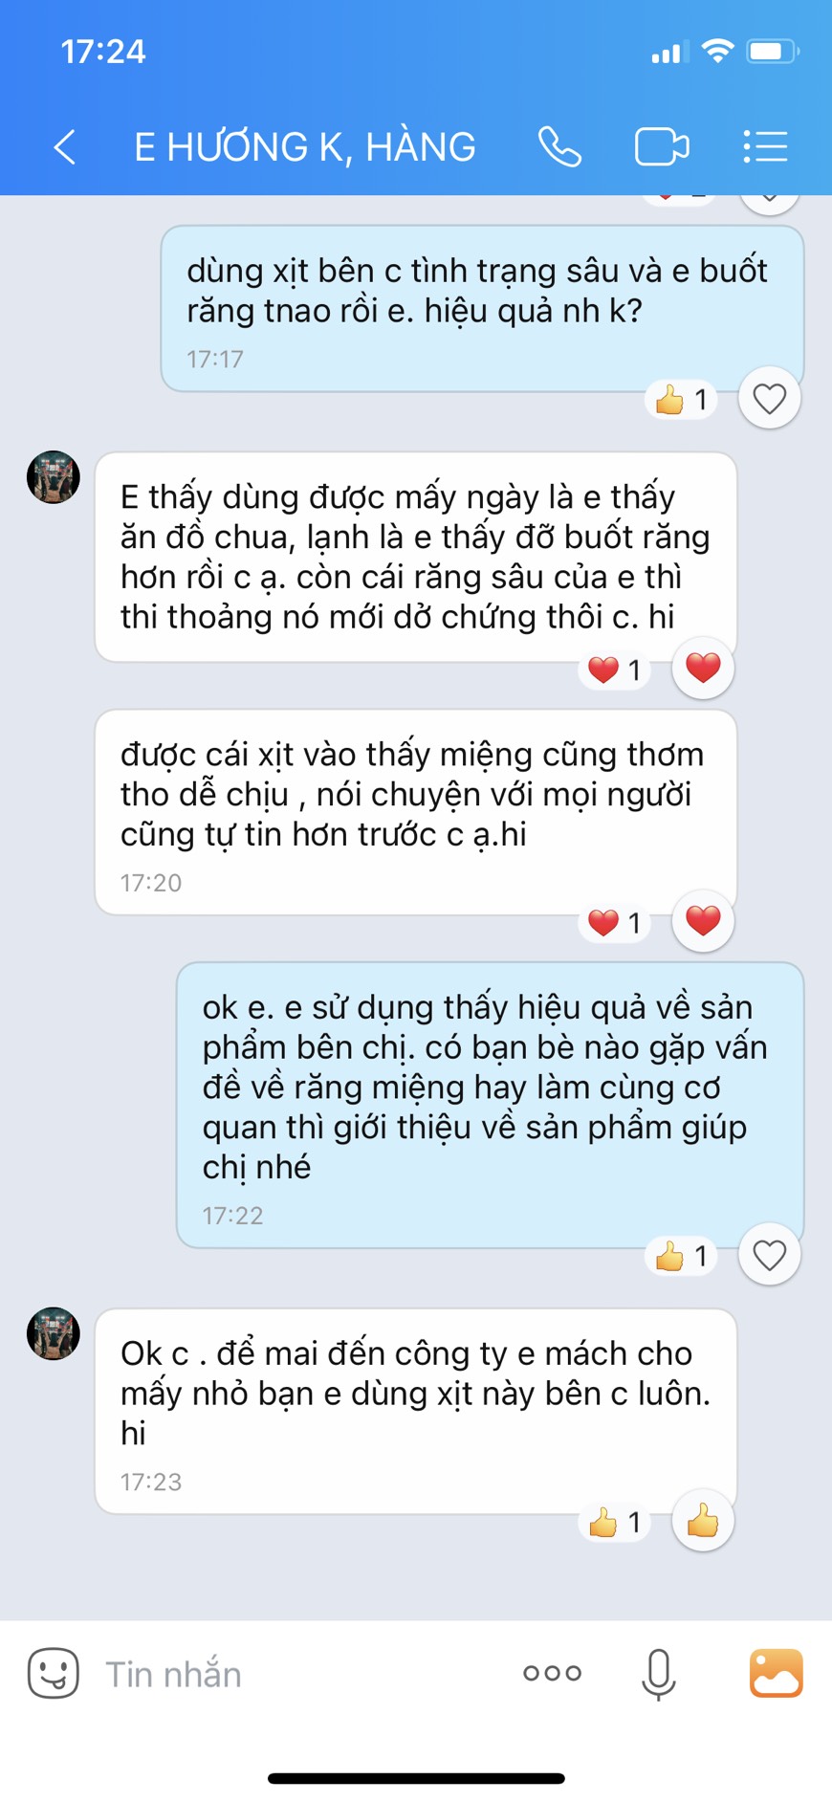Open contact avatar beside 'E thấy dùng' message
Viewport: 832px width, 1802px height.
(x=53, y=476)
